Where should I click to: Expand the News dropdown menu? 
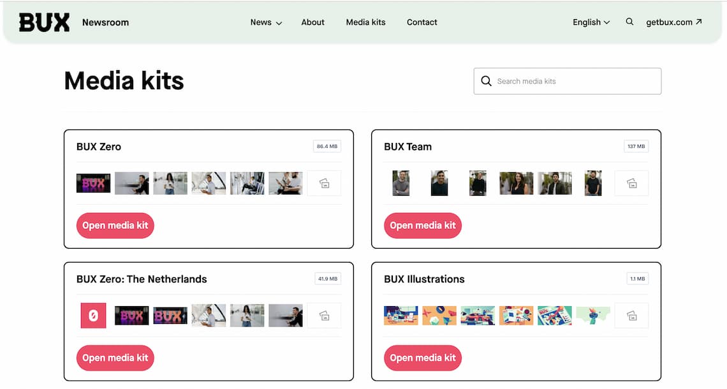pyautogui.click(x=266, y=22)
